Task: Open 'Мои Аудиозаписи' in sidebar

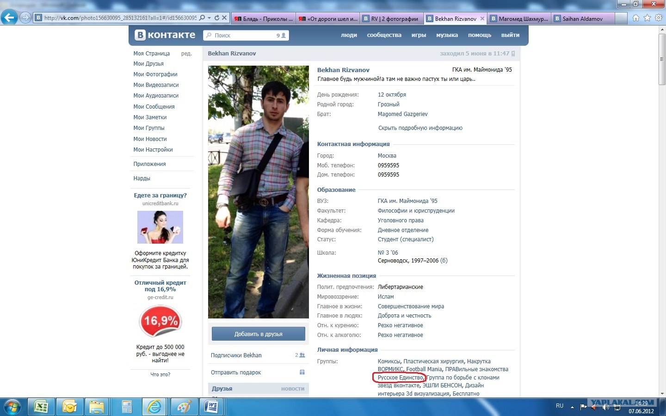Action: [x=156, y=96]
